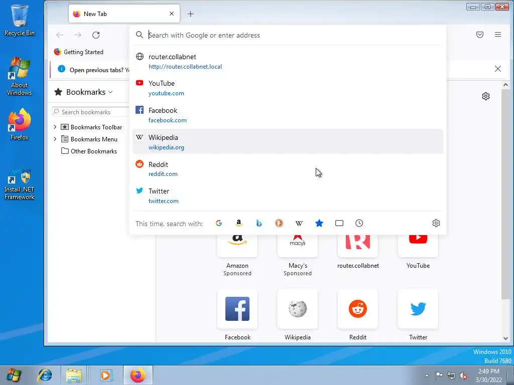Viewport: 514px width, 385px height.
Task: Select the Twitter suggestion
Action: (288, 196)
